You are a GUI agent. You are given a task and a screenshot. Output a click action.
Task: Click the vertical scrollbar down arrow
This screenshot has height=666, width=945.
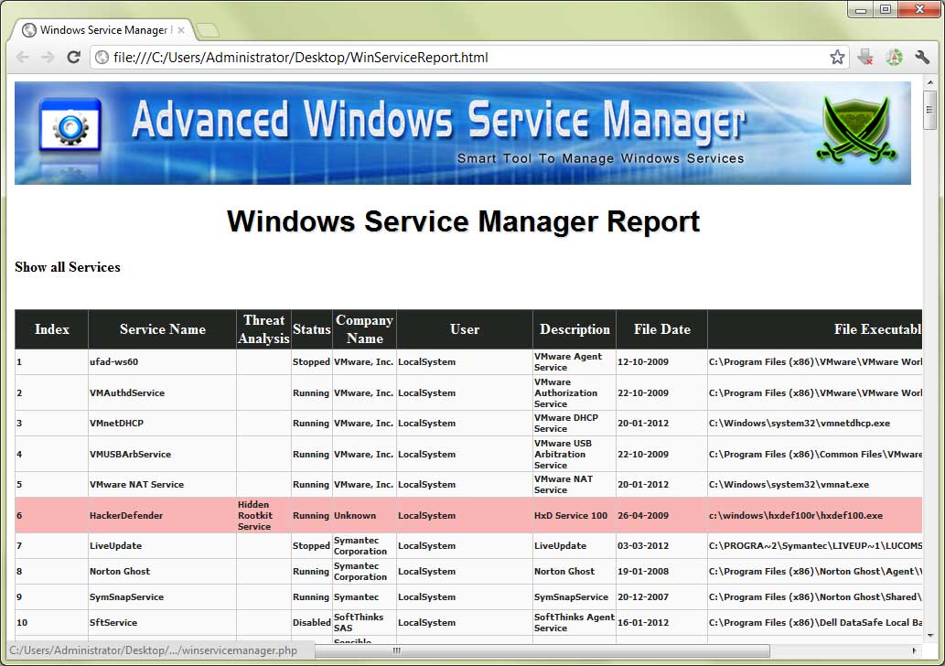pos(929,635)
